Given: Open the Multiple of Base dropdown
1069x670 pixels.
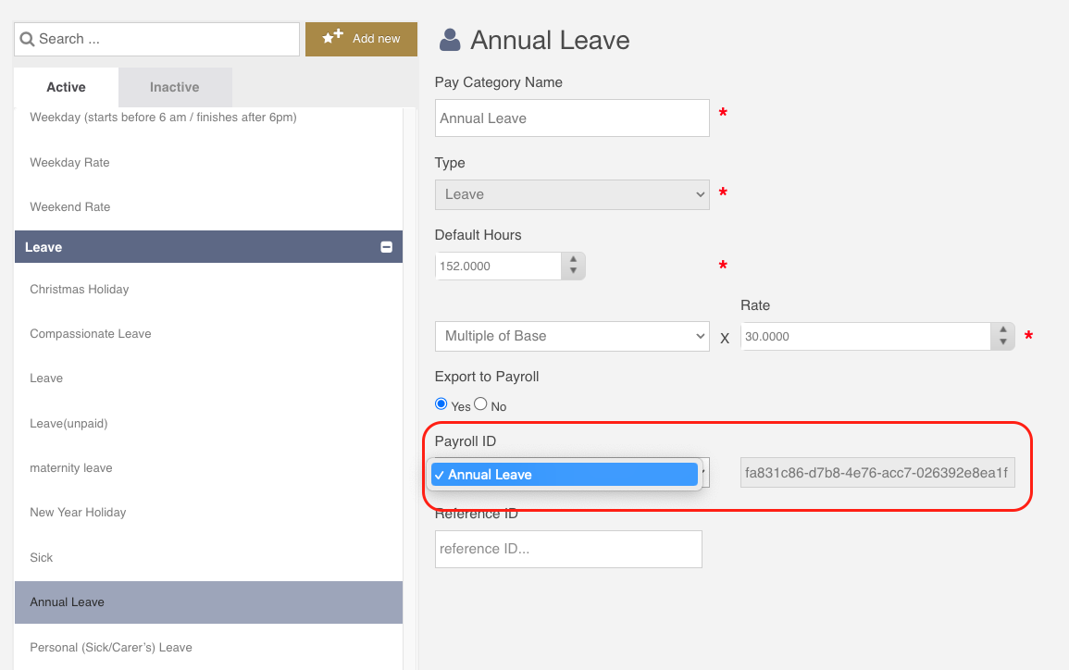Looking at the screenshot, I should pyautogui.click(x=572, y=336).
